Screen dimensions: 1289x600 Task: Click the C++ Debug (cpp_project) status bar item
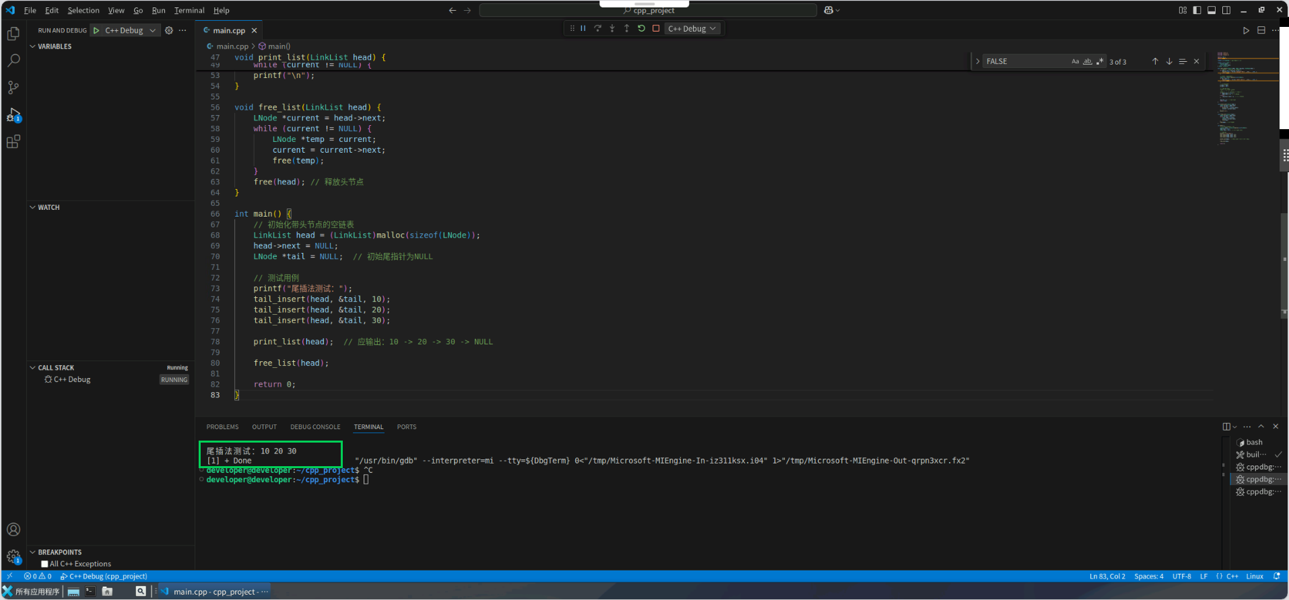(104, 576)
